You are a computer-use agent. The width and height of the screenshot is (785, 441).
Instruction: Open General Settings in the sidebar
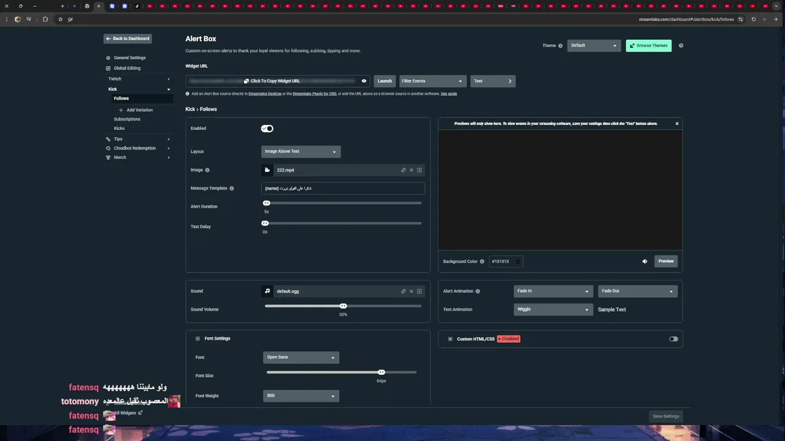(129, 58)
